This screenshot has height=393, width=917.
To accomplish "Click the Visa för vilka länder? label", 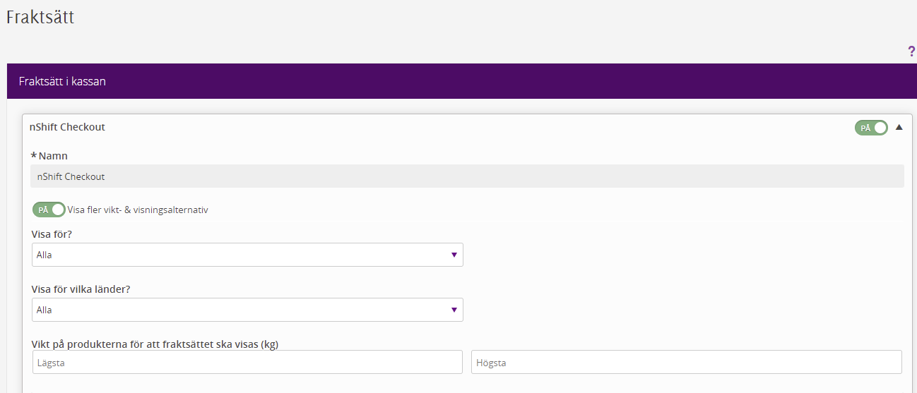I will (80, 289).
